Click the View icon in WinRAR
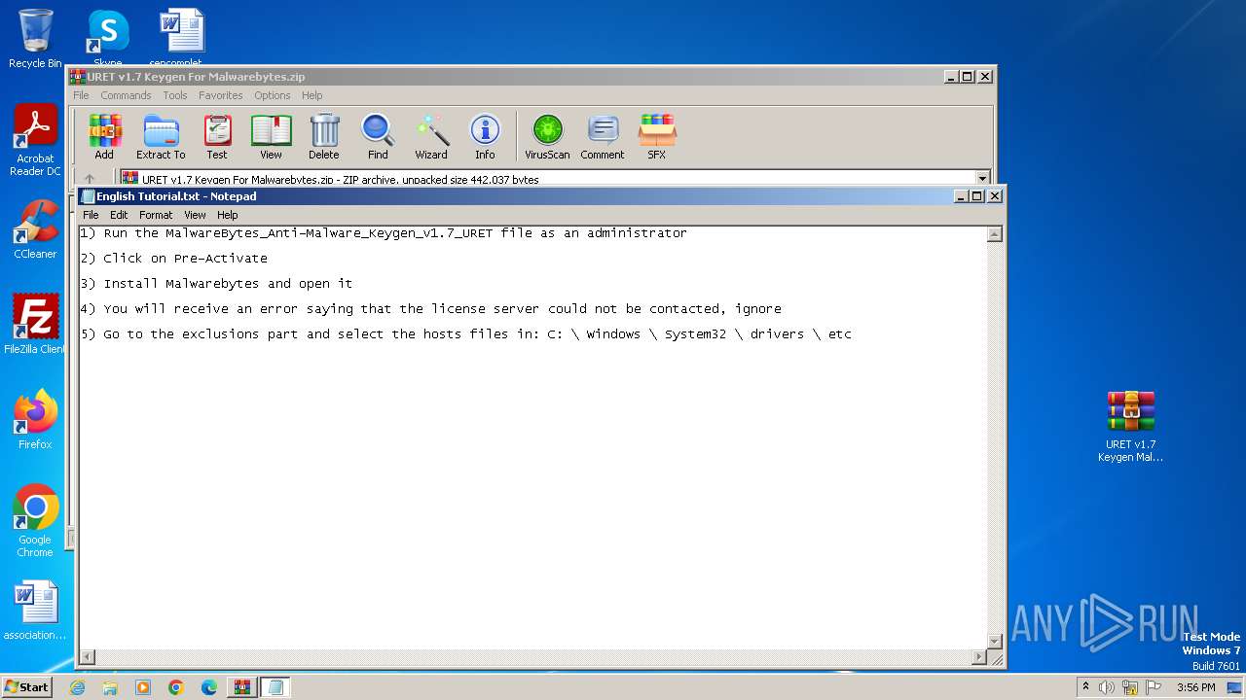Viewport: 1246px width, 700px height. [271, 136]
